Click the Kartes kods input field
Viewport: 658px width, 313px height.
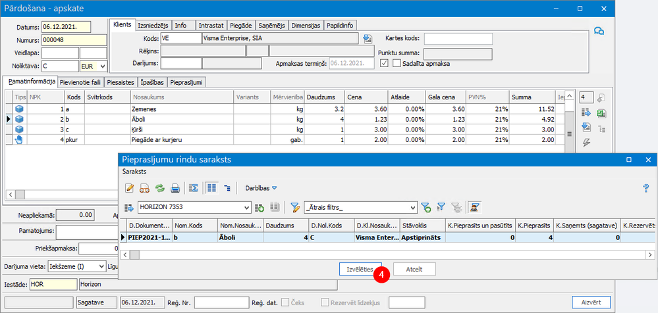457,39
